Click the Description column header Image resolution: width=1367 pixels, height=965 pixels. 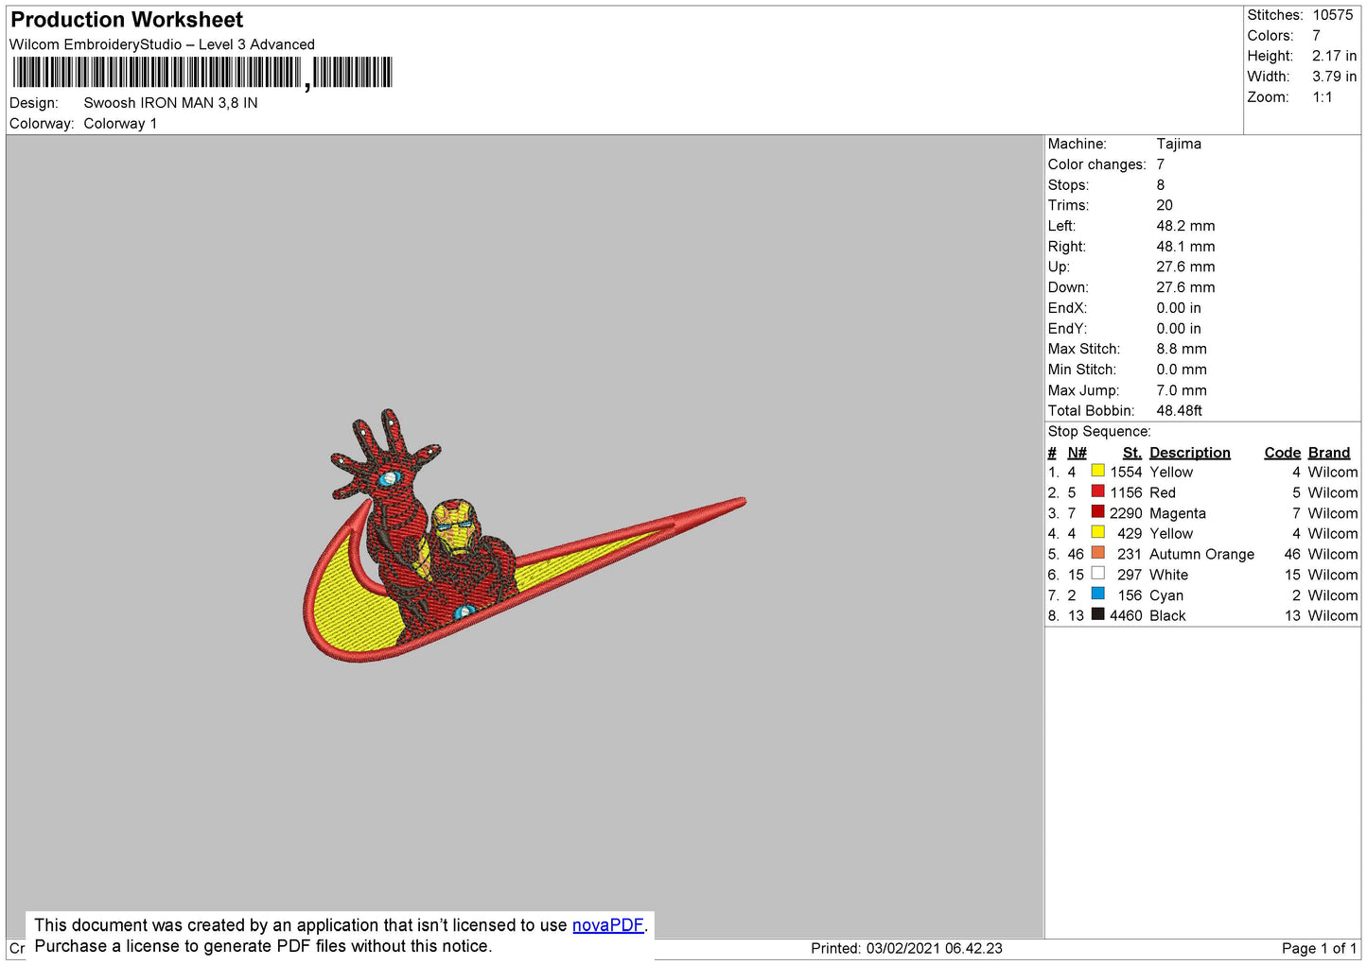coord(1189,453)
